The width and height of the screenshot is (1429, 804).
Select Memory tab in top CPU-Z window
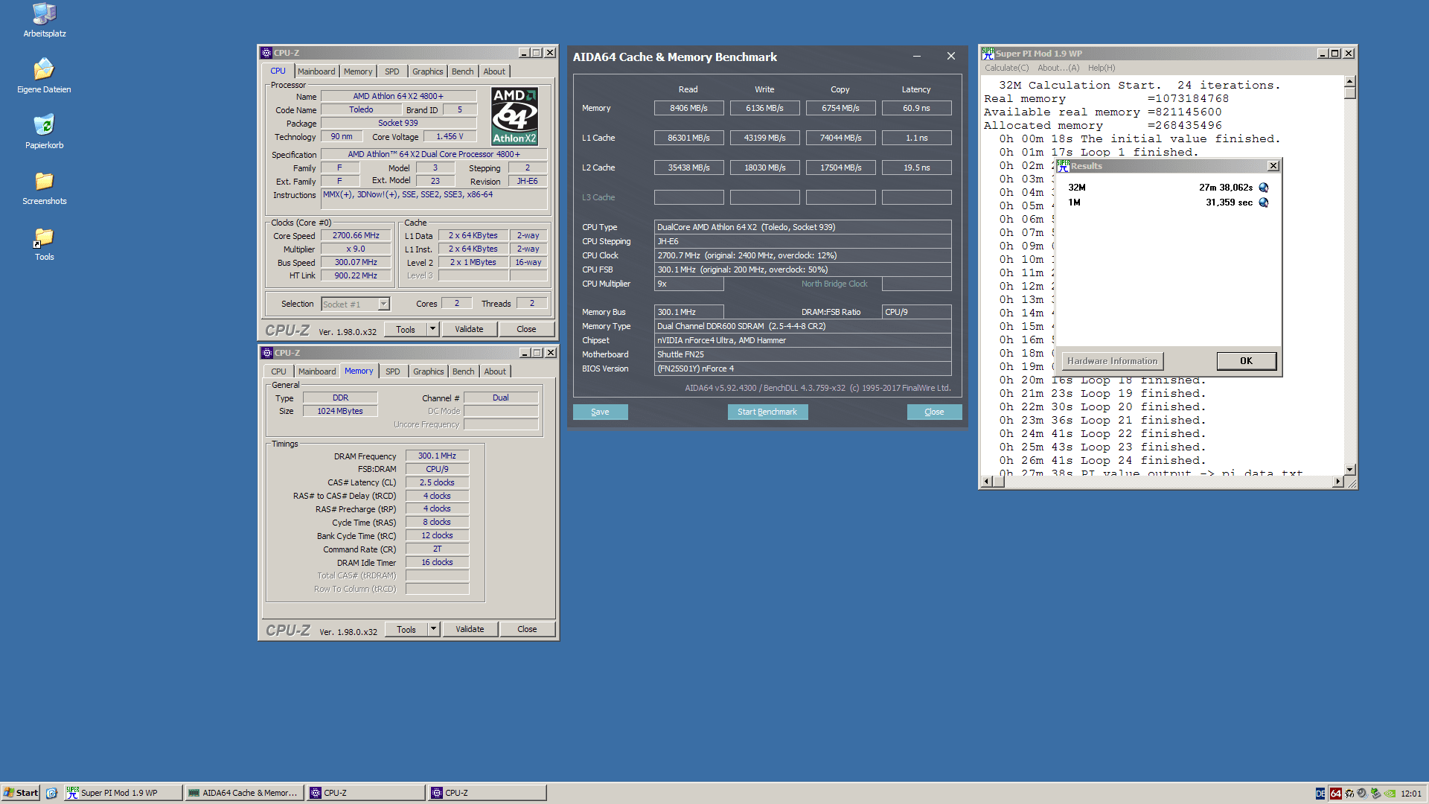click(358, 71)
